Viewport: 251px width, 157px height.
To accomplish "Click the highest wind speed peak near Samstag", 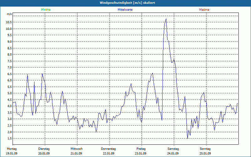I will point(166,19).
